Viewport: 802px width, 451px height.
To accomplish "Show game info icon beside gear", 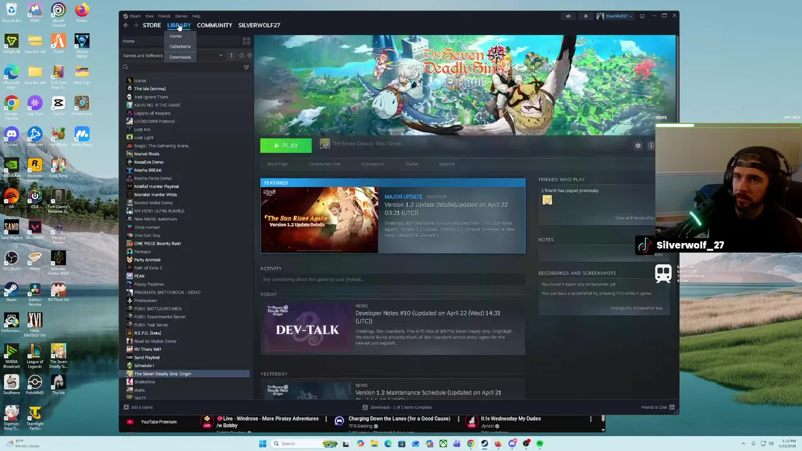I will (x=651, y=145).
